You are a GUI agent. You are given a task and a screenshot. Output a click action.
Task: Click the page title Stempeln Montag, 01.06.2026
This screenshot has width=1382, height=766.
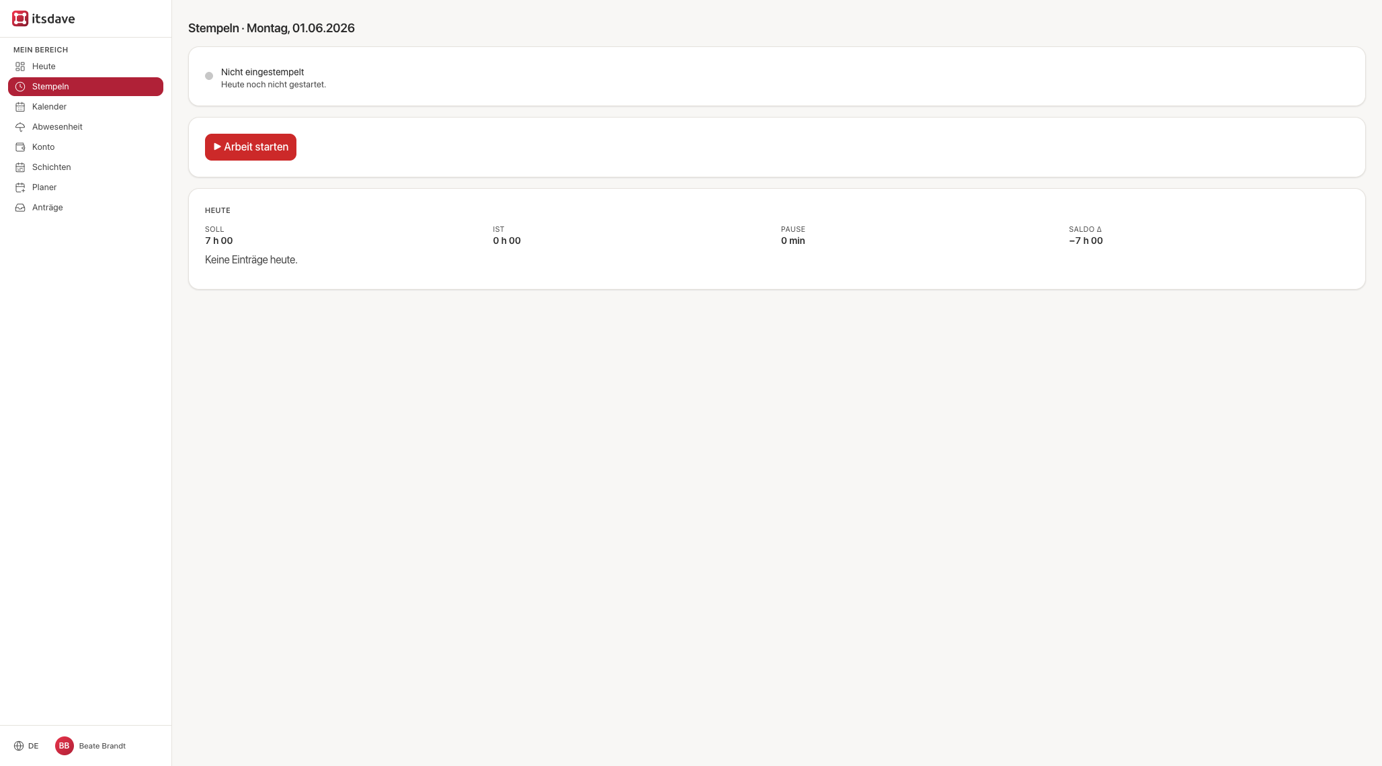point(272,28)
